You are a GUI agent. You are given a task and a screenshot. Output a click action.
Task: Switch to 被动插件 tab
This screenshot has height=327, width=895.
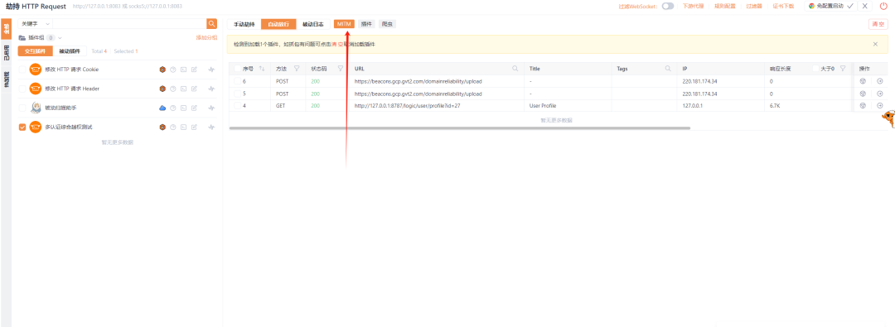click(70, 50)
